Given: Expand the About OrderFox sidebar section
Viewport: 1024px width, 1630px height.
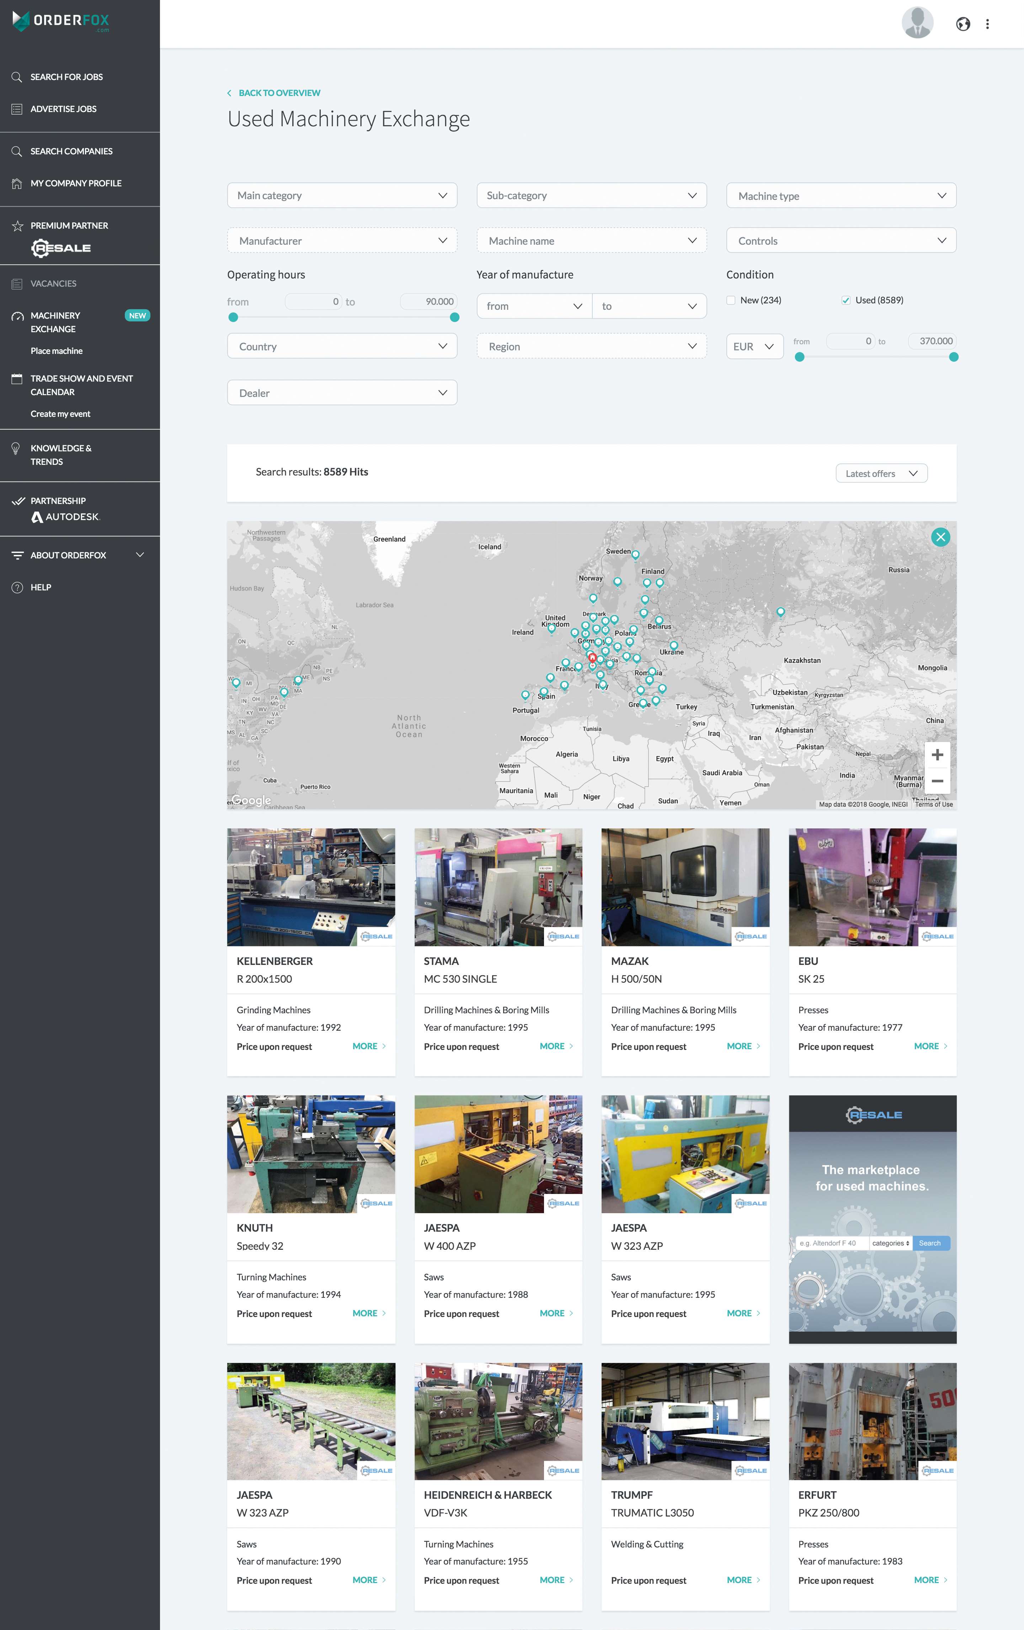Looking at the screenshot, I should click(x=140, y=555).
